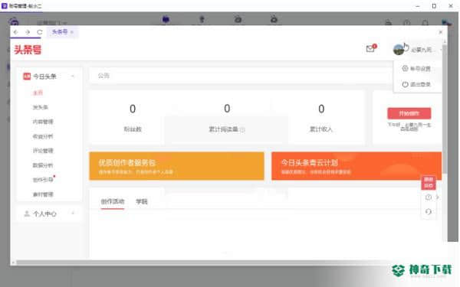Click the user avatar picture
This screenshot has height=287, width=460.
point(399,49)
